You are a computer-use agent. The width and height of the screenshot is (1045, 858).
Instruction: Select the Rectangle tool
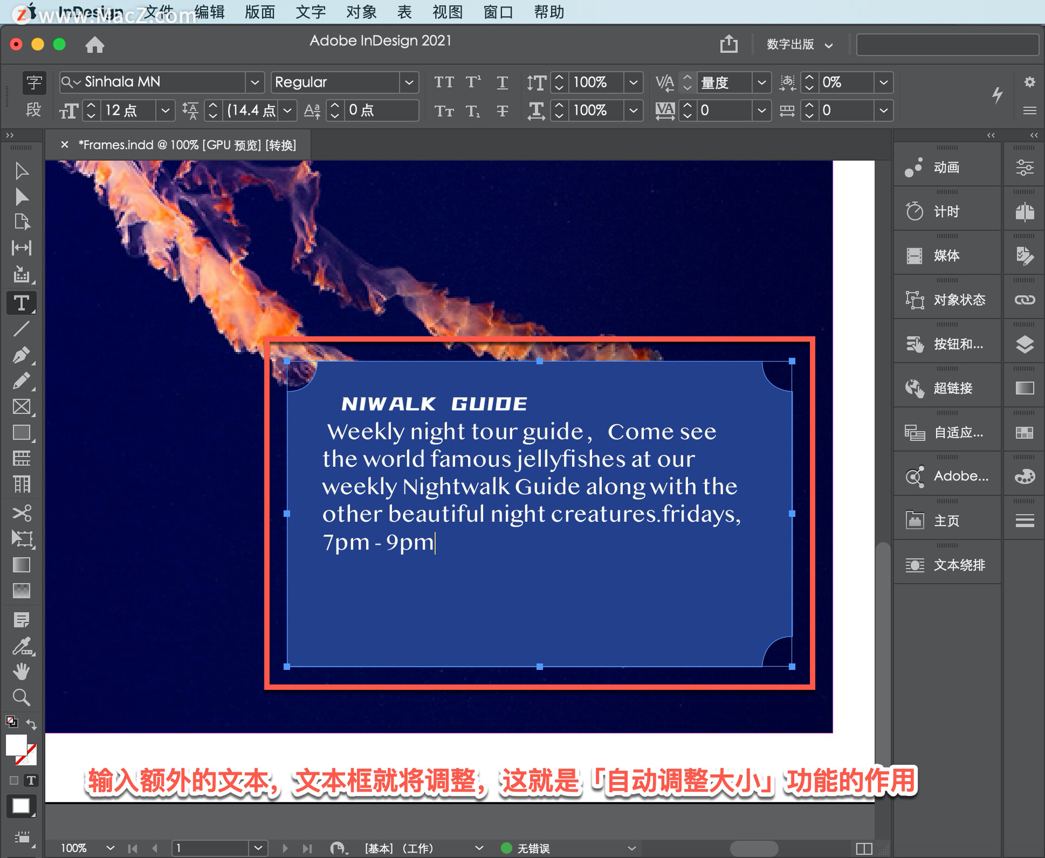pyautogui.click(x=21, y=433)
